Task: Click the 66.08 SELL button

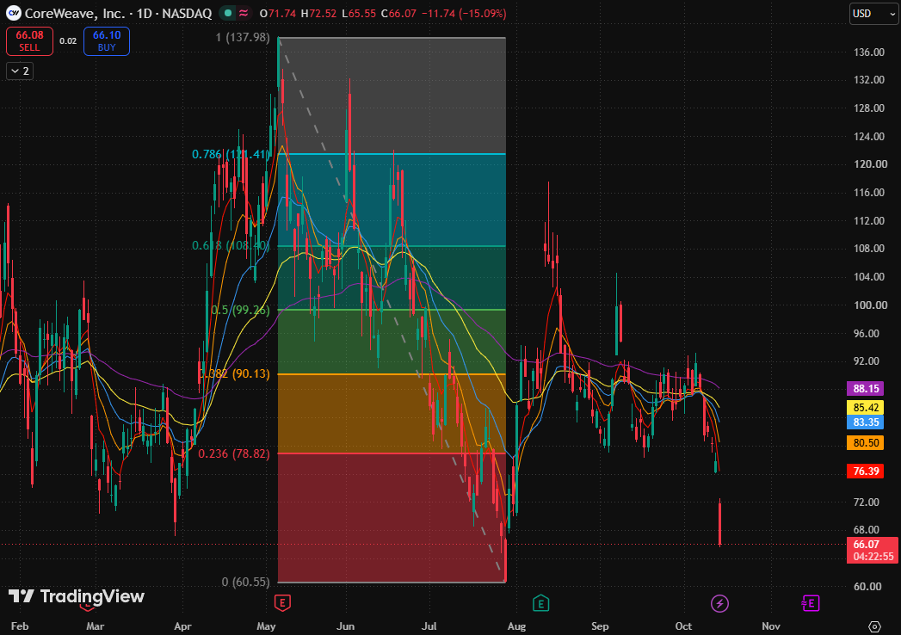Action: coord(29,41)
